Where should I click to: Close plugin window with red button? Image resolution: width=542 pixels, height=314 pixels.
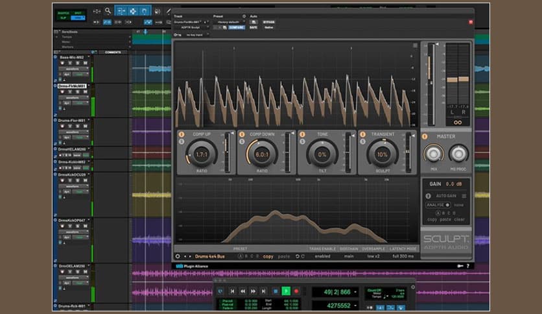pos(471,22)
